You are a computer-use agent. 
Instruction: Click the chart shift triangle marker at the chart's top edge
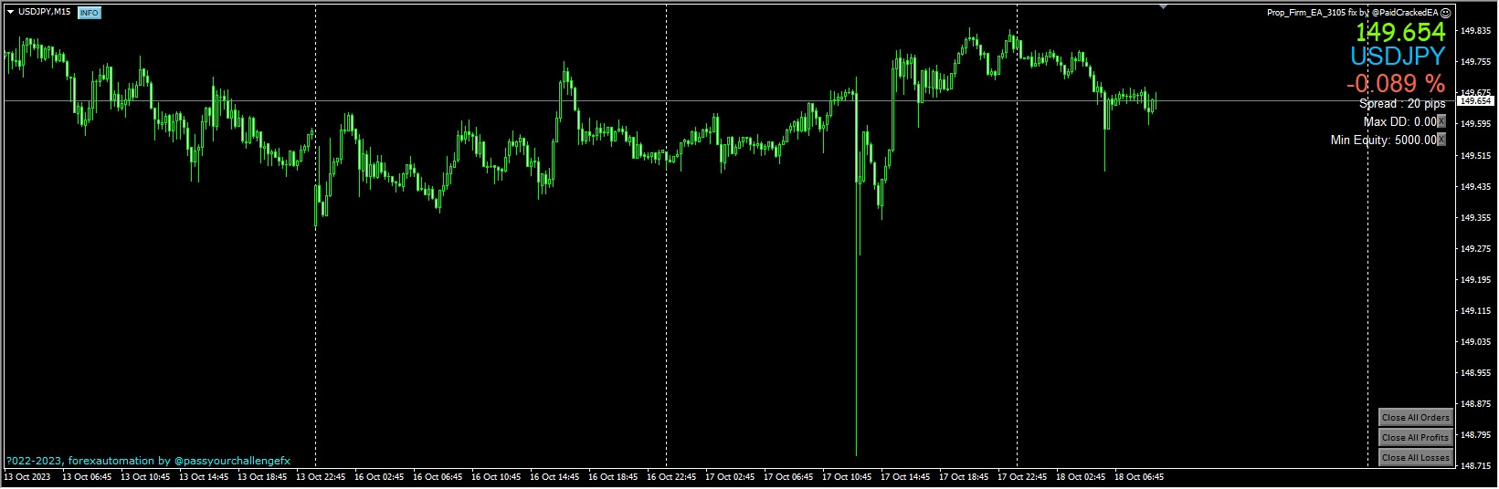click(x=1163, y=6)
